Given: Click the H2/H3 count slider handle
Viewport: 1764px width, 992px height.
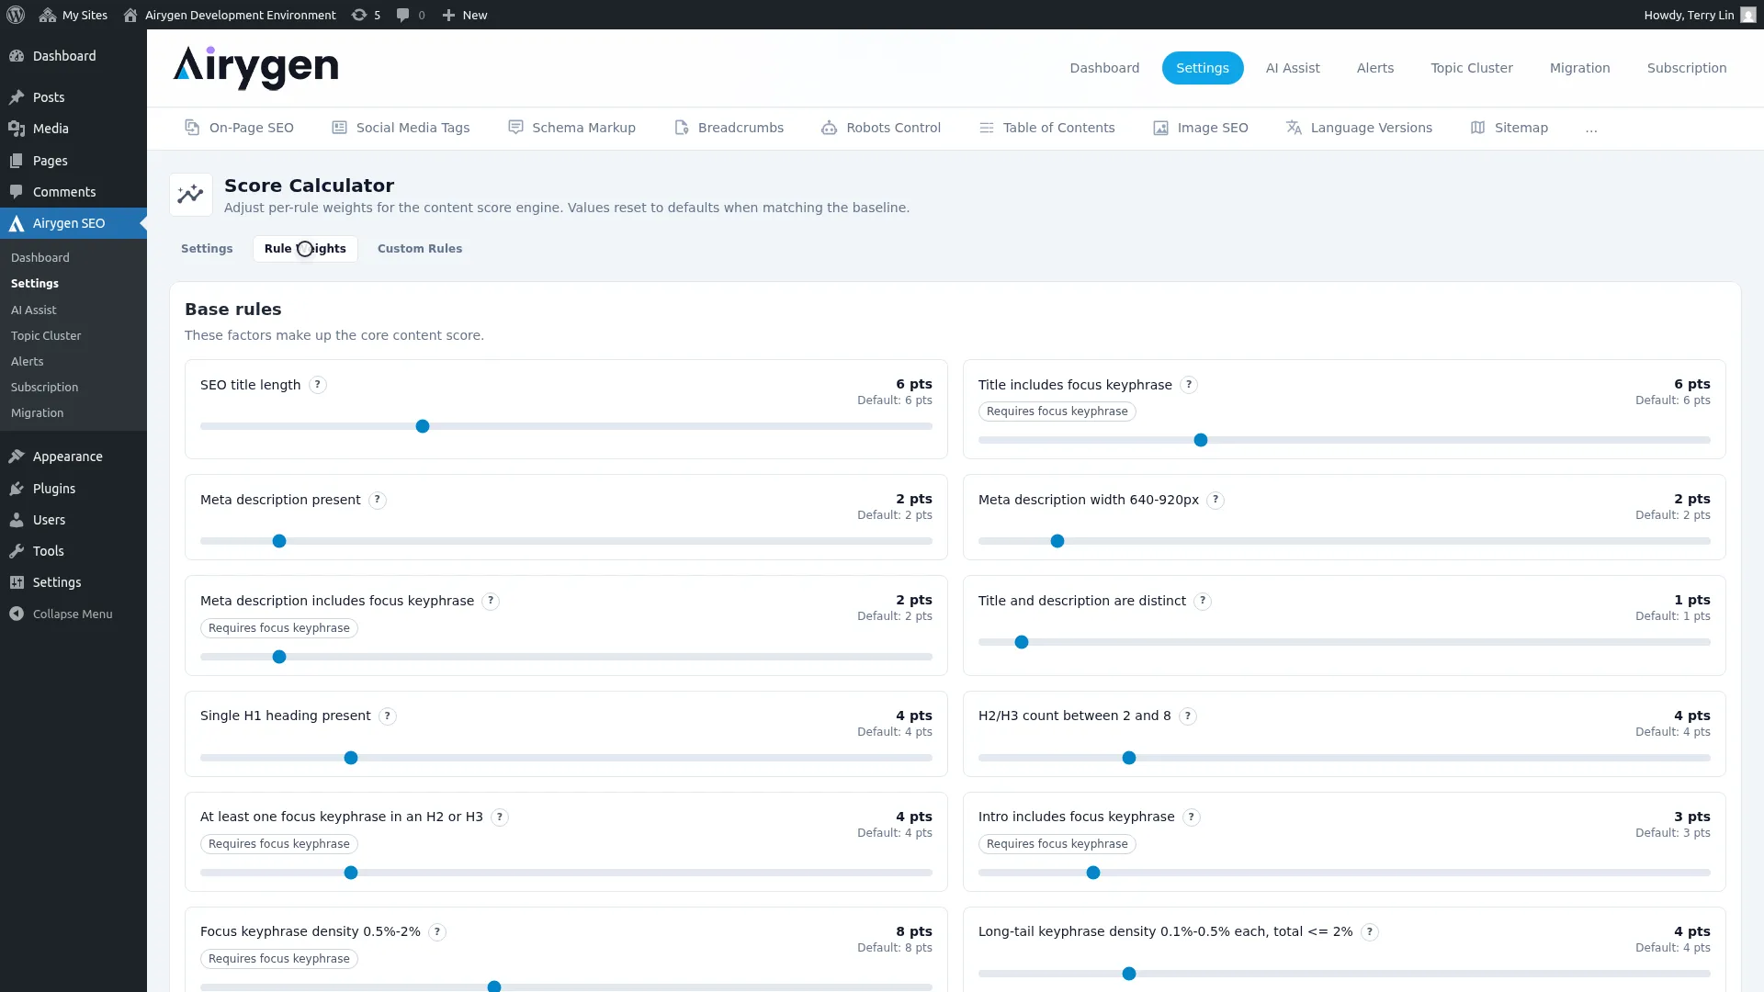Looking at the screenshot, I should [x=1129, y=758].
